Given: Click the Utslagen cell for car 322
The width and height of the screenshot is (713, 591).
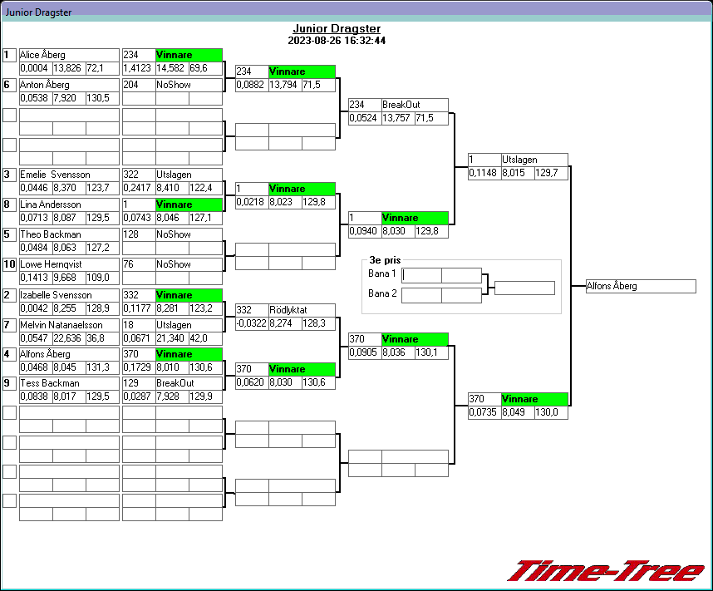Looking at the screenshot, I should [189, 175].
